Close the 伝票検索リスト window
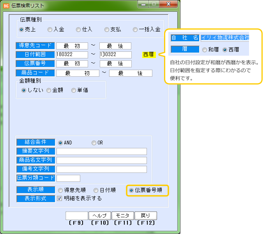Screen dimensions: 265x234 168,4
